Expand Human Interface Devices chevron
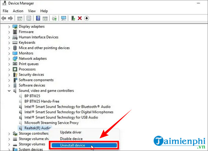Image resolution: width=208 pixels, height=151 pixels. 9,37
